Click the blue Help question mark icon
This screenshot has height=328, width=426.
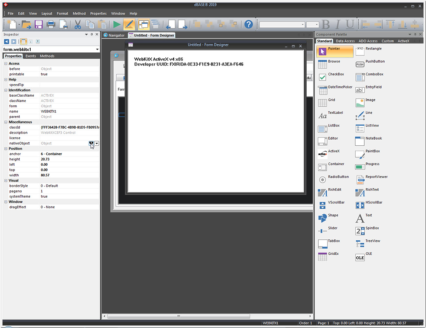click(x=248, y=24)
